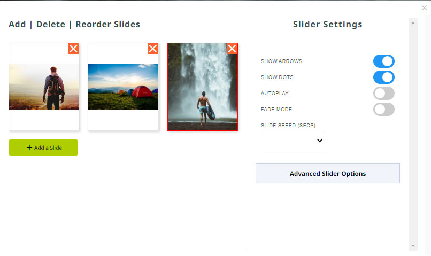Switch on Fade Mode
This screenshot has width=431, height=256.
coord(384,110)
